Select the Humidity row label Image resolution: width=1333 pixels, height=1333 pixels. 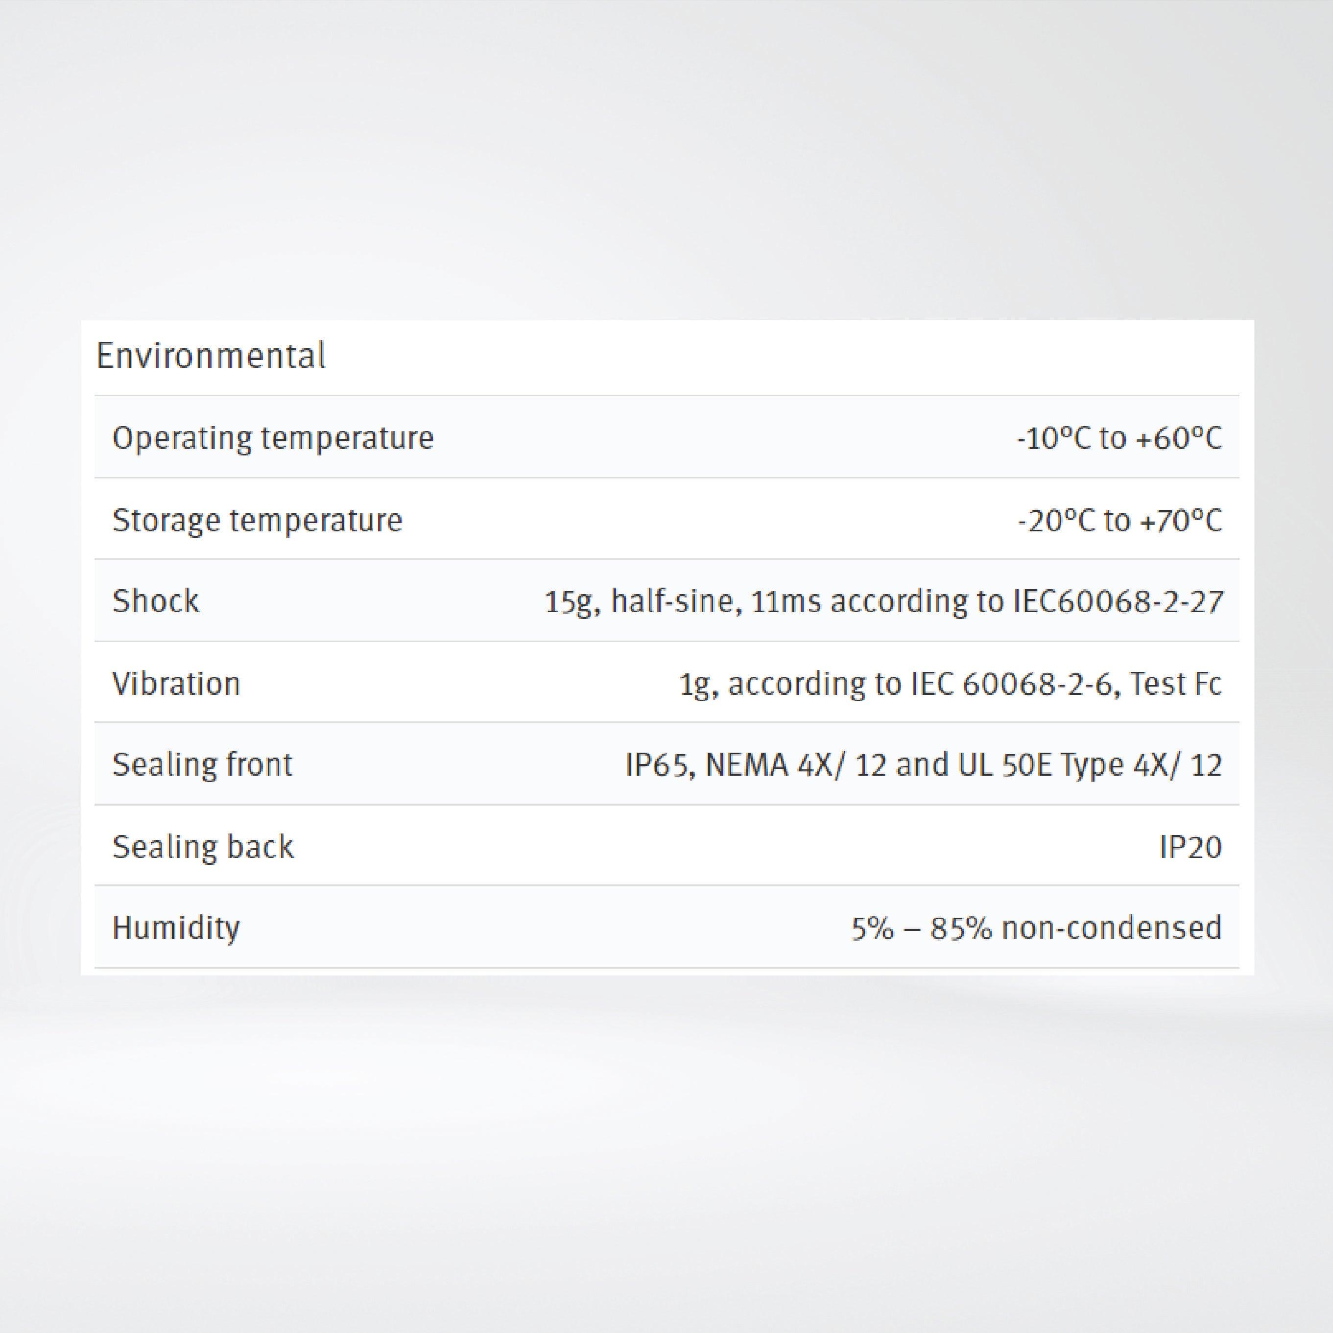(176, 928)
